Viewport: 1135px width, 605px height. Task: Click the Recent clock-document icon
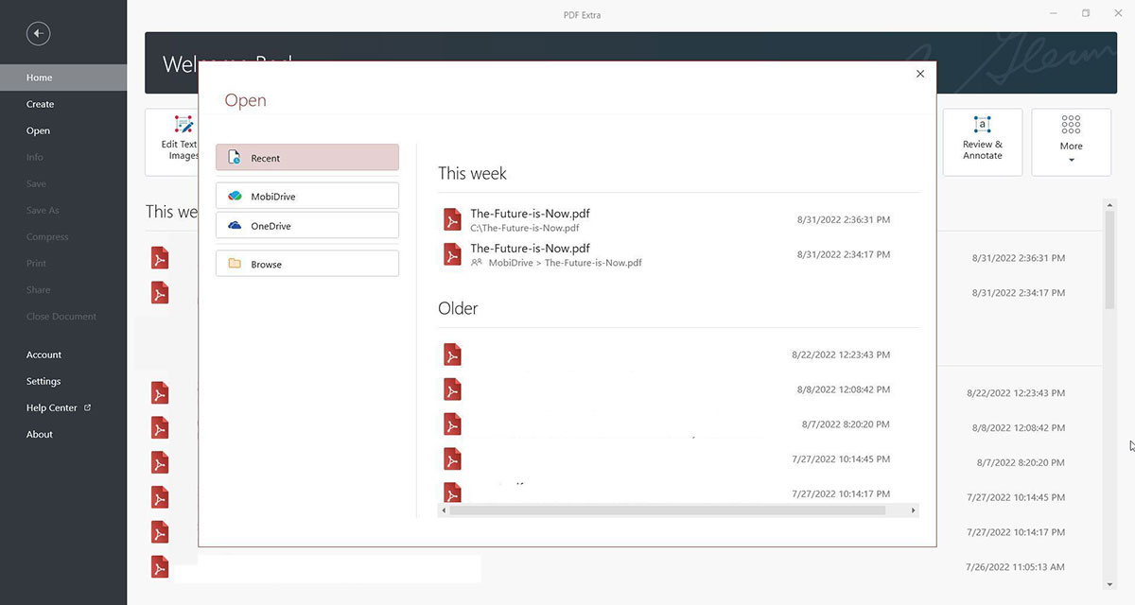[x=235, y=158]
